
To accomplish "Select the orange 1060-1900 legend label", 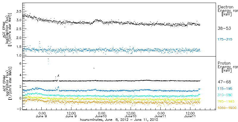I will (x=227, y=108).
